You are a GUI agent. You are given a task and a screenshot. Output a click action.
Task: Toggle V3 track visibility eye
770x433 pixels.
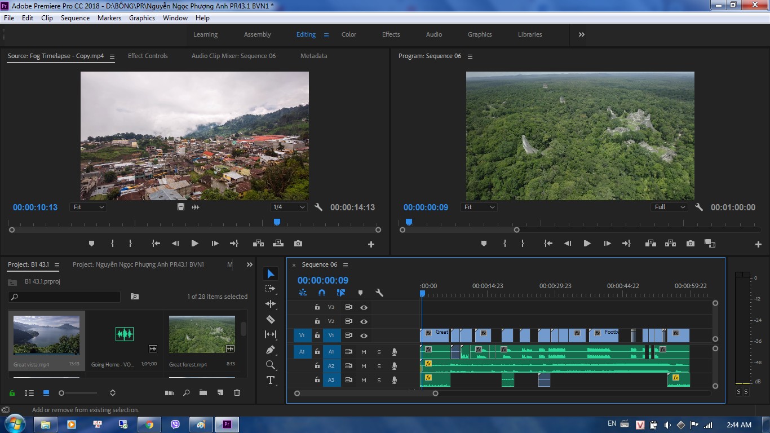pos(364,307)
